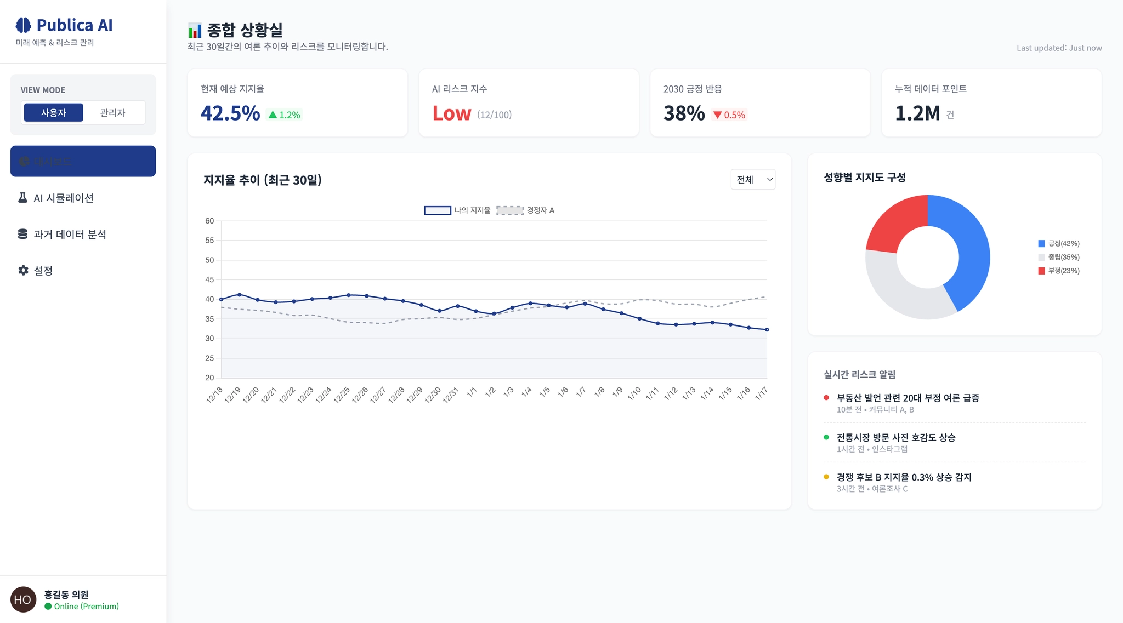The height and width of the screenshot is (623, 1123).
Task: Click the pie-chart icon in 대시보드 menu
Action: click(x=24, y=162)
